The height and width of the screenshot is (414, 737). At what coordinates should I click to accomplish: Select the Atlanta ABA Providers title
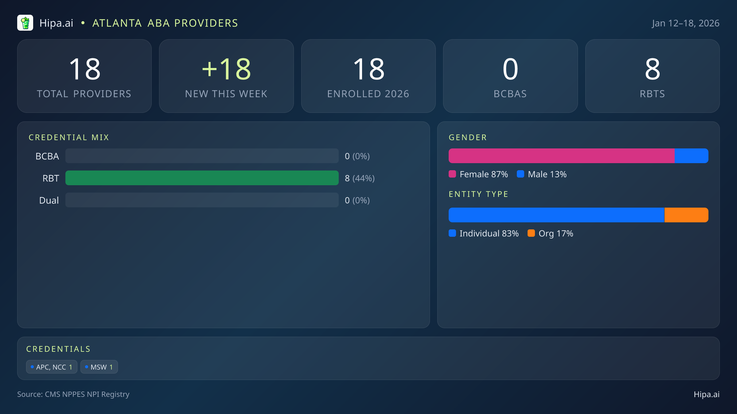pos(165,23)
